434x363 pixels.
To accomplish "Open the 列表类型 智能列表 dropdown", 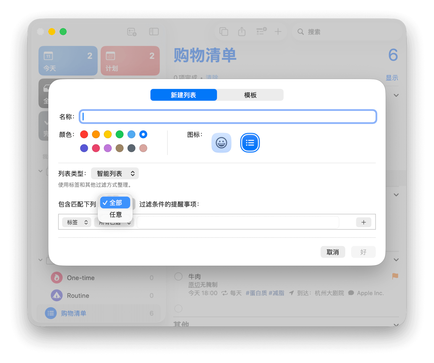I will tap(115, 174).
